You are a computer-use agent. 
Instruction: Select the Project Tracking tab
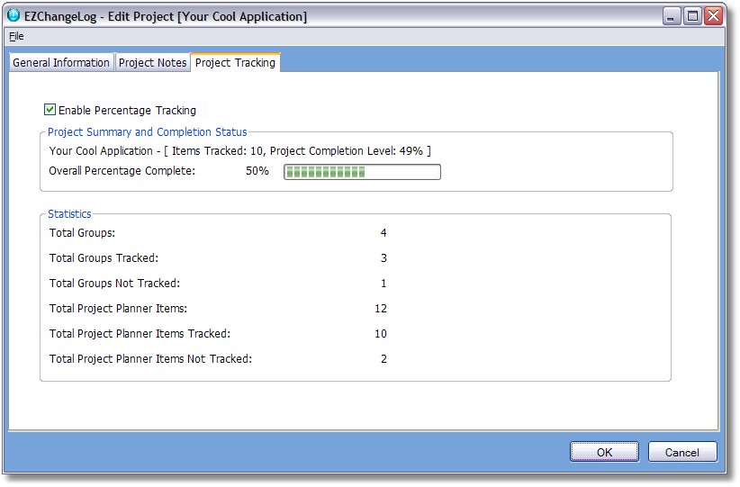pos(235,62)
